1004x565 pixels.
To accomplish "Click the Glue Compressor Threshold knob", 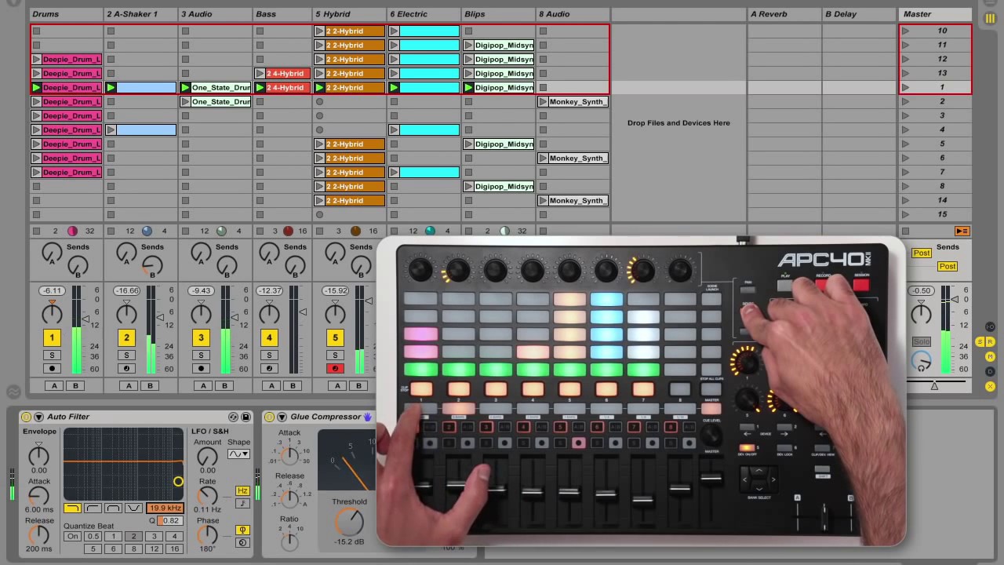I will (349, 522).
